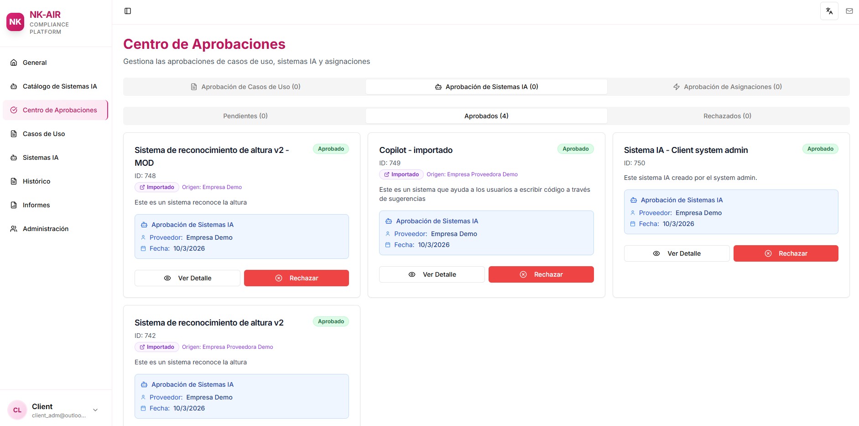Viewport: 859px width, 426px height.
Task: Show the Rechazados (0) tab
Action: point(728,116)
